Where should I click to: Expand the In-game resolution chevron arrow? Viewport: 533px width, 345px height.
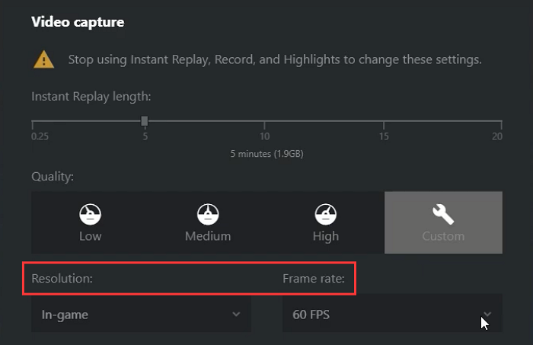point(236,314)
